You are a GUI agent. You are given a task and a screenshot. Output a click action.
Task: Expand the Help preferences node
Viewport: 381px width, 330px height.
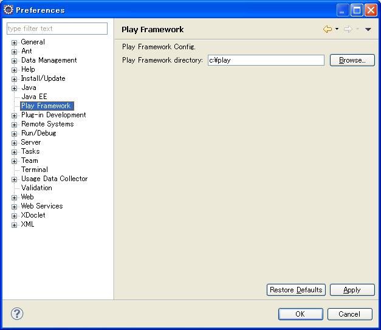click(x=15, y=70)
